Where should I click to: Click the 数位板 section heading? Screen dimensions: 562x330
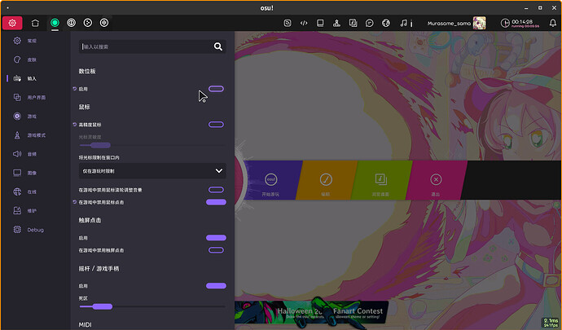(x=87, y=71)
